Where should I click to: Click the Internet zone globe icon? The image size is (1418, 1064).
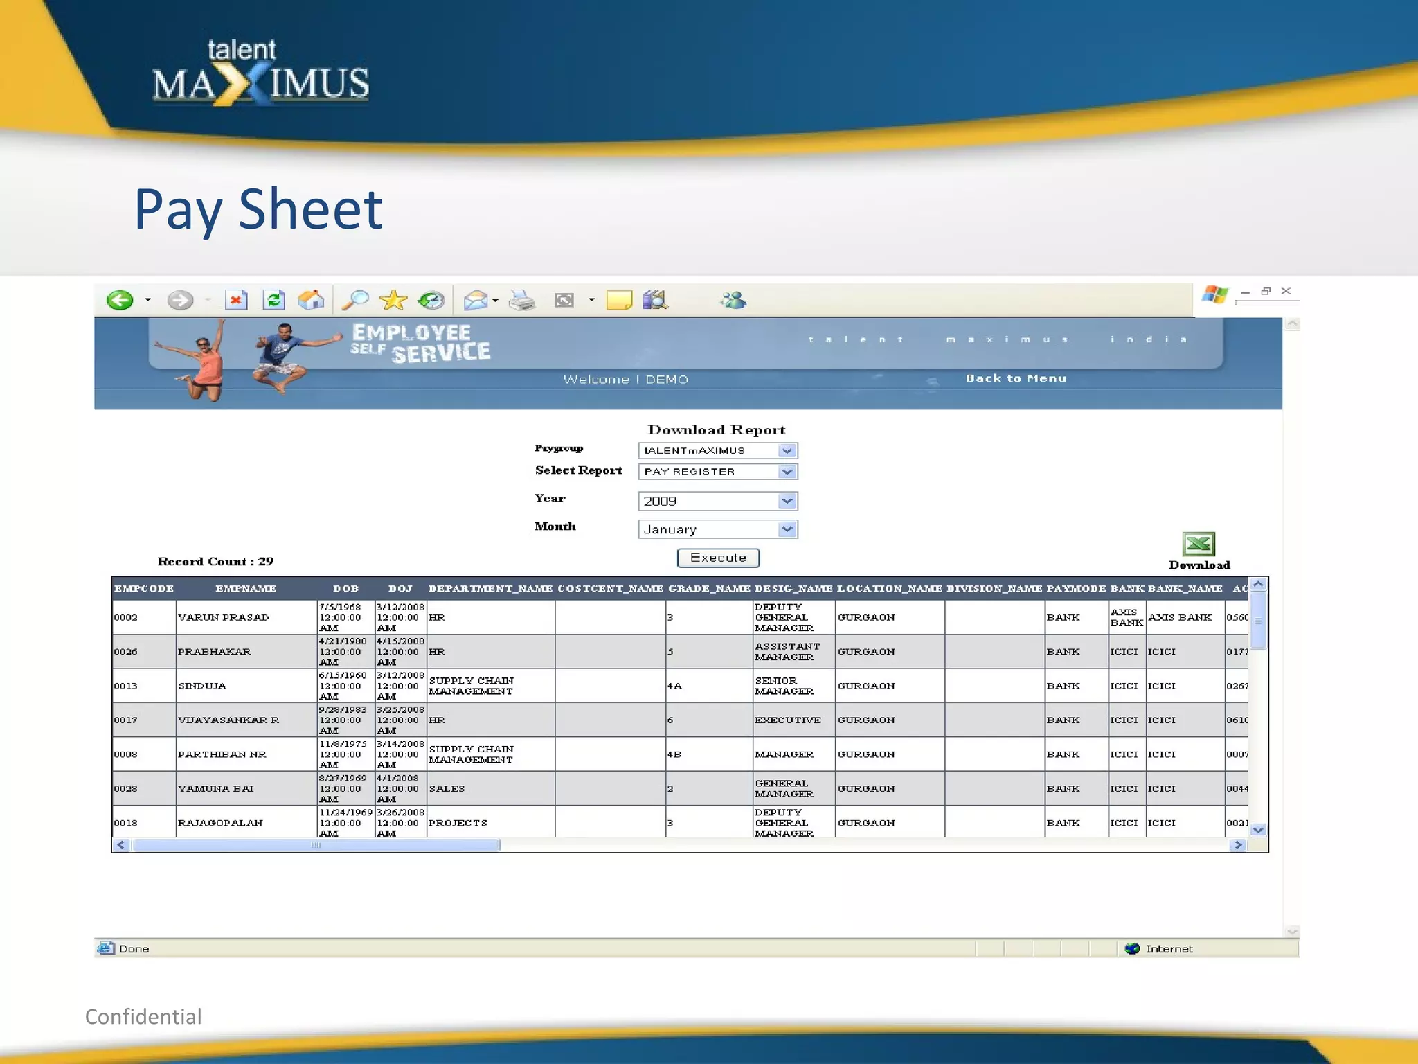pos(1132,948)
